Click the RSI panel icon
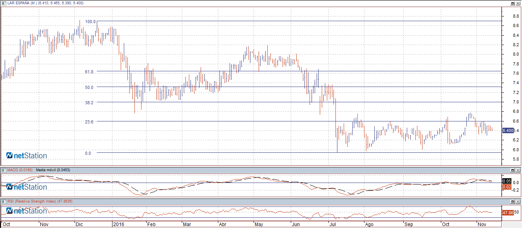The height and width of the screenshot is (228, 522). pyautogui.click(x=4, y=201)
